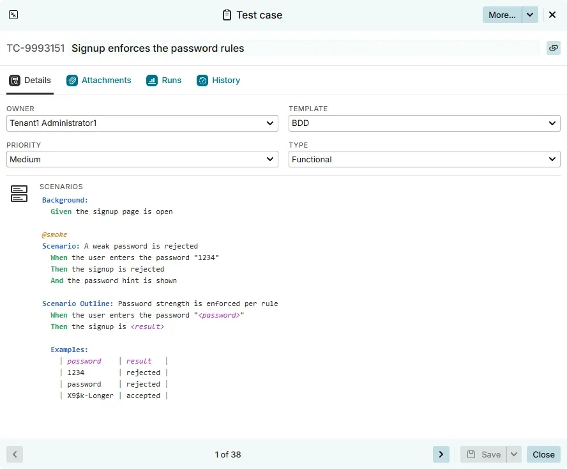567x469 pixels.
Task: Click the X9$k-Longer example value
Action: coord(91,396)
